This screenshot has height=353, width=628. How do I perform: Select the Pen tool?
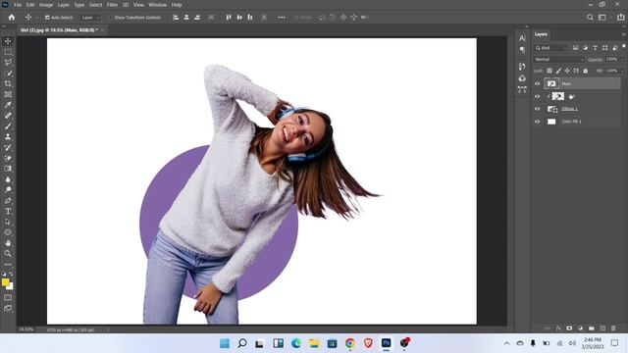pyautogui.click(x=8, y=200)
